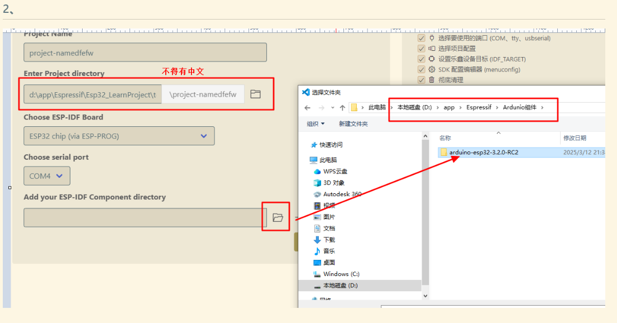
Task: Uncheck the SDK 配置编辑器 checkbox
Action: pos(422,69)
